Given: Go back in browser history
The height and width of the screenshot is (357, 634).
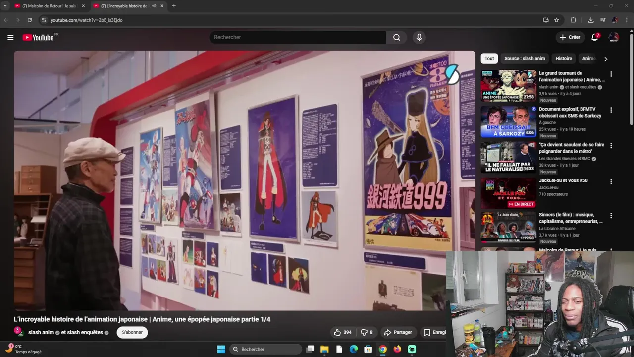Looking at the screenshot, I should click(6, 20).
